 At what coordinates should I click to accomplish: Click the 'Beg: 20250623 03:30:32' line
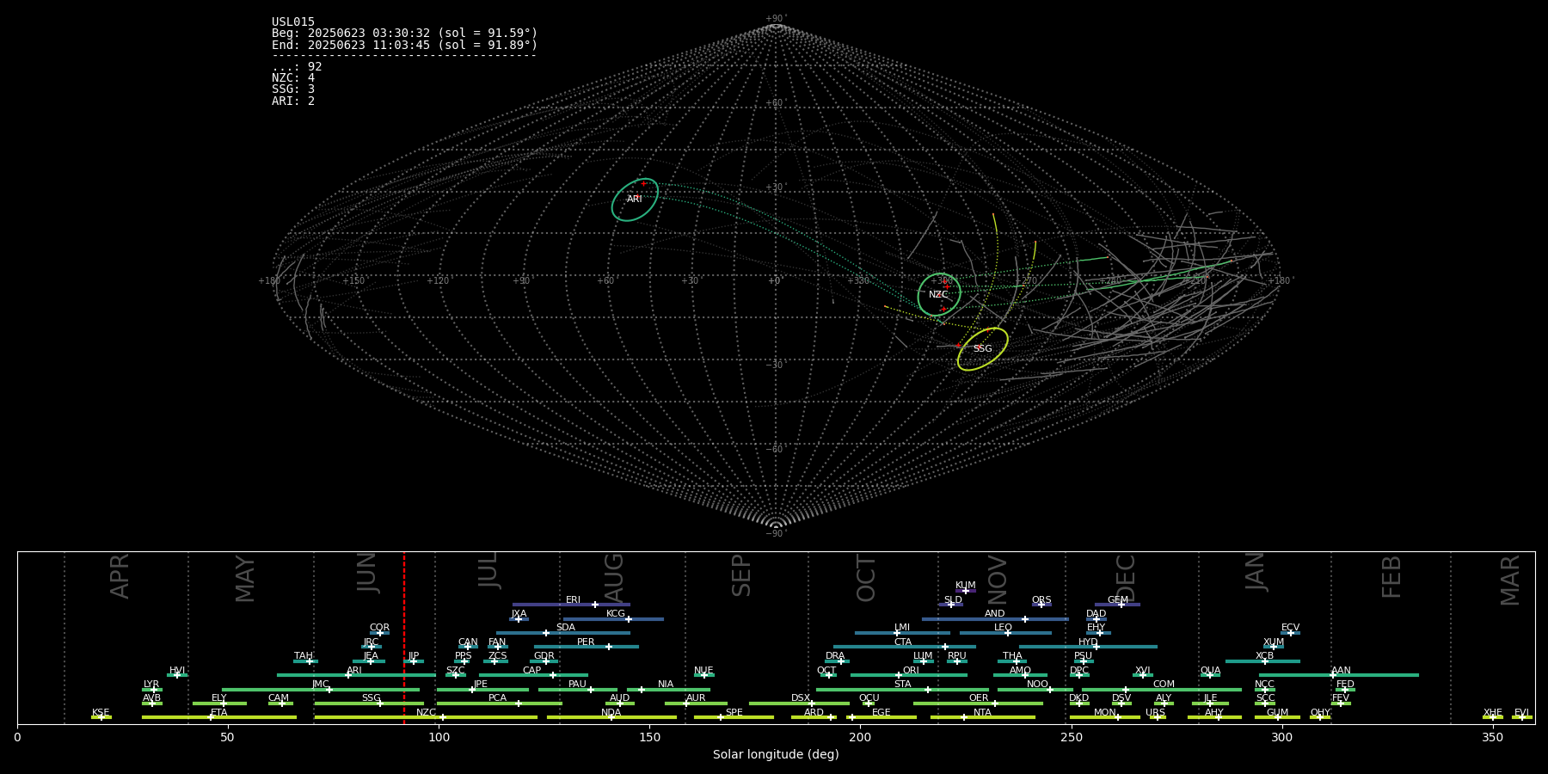pyautogui.click(x=404, y=34)
